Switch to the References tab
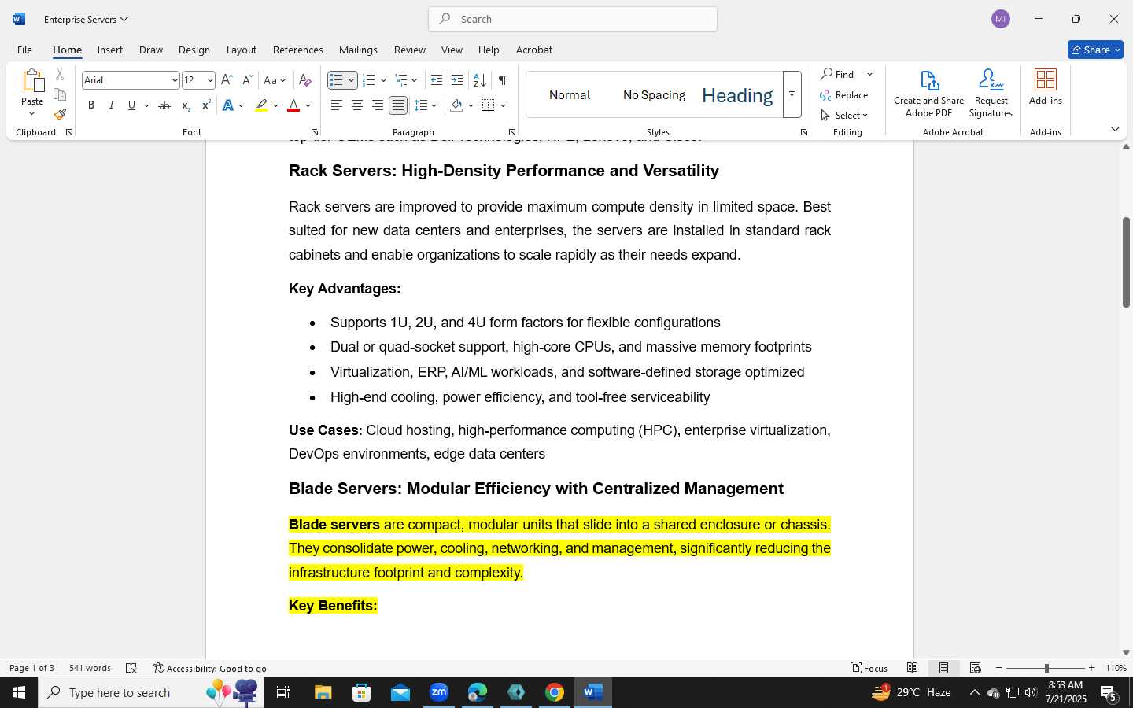This screenshot has width=1133, height=708. (298, 50)
